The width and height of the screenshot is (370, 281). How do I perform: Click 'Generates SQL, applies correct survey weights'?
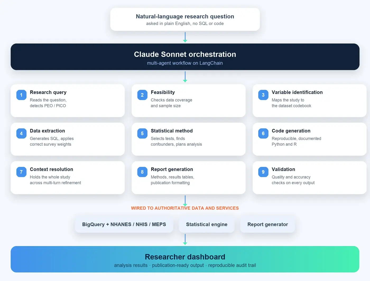pos(52,141)
